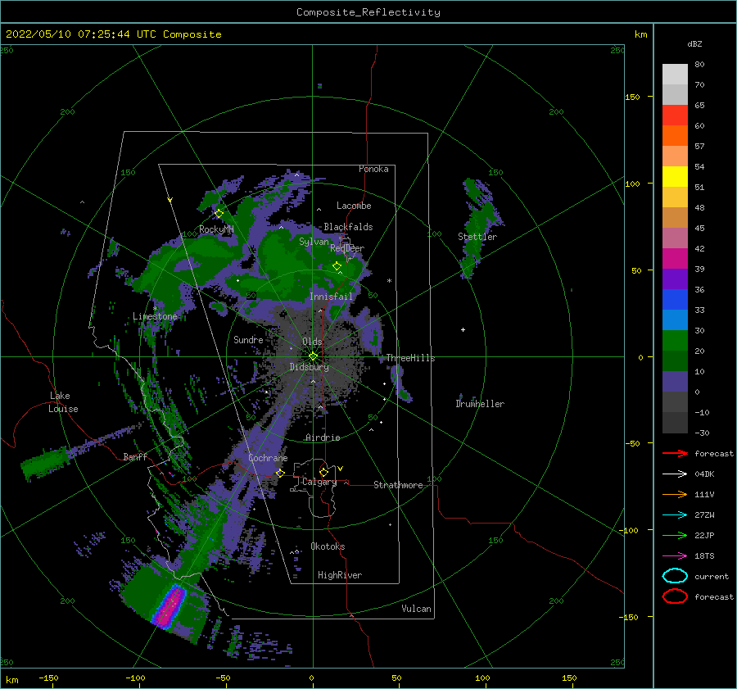The height and width of the screenshot is (689, 737).
Task: Click the HighRiver city label
Action: coord(340,575)
